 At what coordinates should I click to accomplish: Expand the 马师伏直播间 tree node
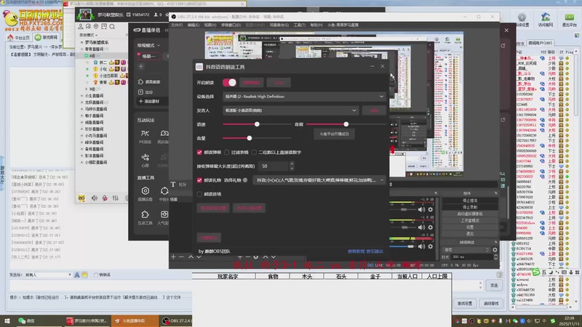[x=82, y=109]
